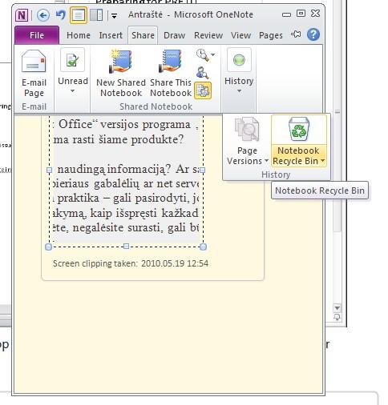Toggle Full Page View button
Viewport: 388px width, 405px height.
pos(79,15)
